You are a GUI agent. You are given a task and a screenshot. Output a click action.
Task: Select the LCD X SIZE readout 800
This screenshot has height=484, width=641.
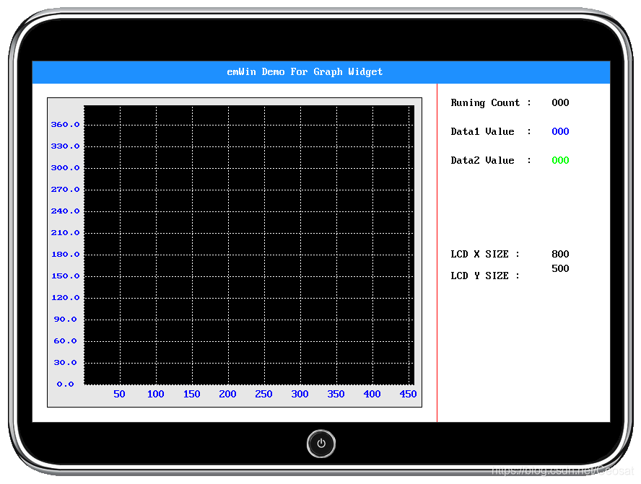pos(560,254)
